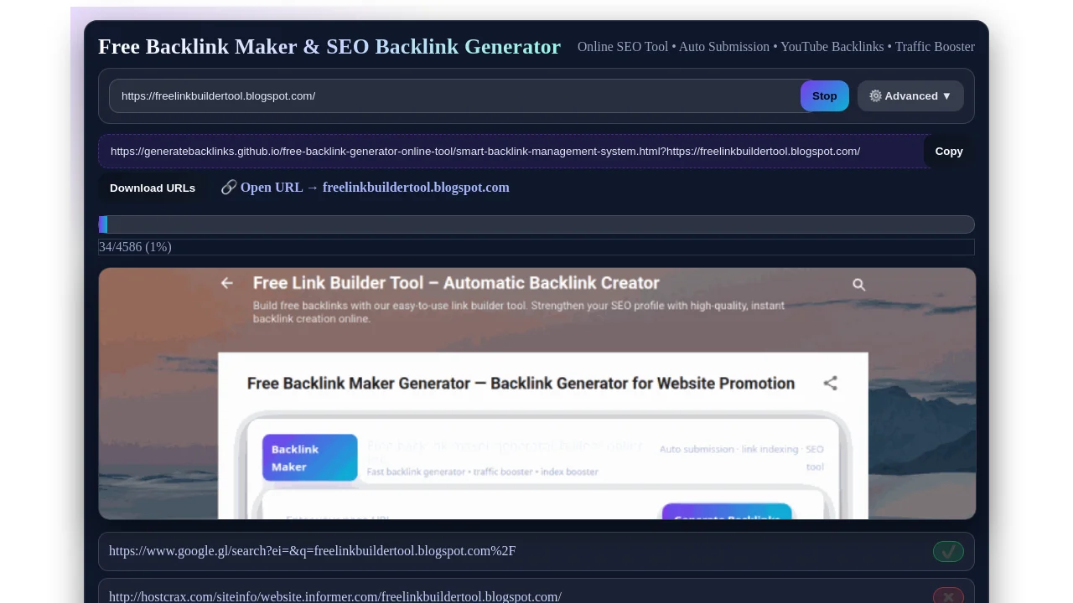The width and height of the screenshot is (1073, 603).
Task: Expand the Advanced settings dropdown
Action: click(x=910, y=95)
